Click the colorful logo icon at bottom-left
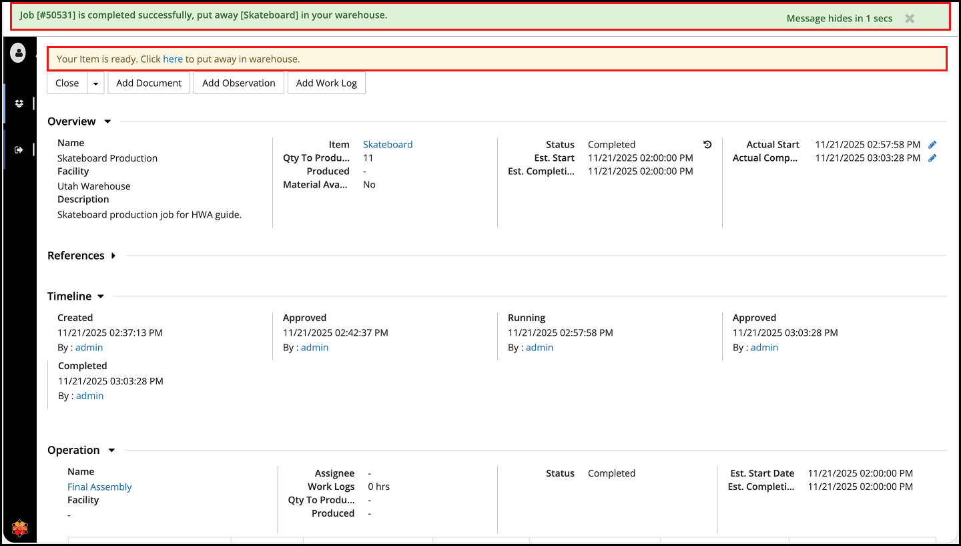This screenshot has width=961, height=546. pyautogui.click(x=20, y=529)
